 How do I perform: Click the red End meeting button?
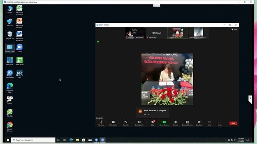click(x=233, y=123)
